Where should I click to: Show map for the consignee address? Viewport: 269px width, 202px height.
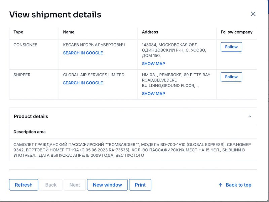(153, 64)
